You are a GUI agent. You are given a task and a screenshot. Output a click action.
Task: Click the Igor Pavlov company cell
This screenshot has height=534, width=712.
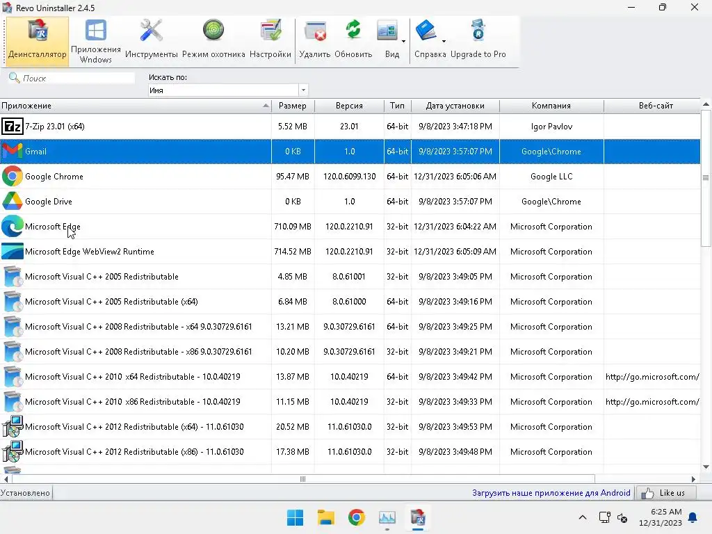coord(551,127)
